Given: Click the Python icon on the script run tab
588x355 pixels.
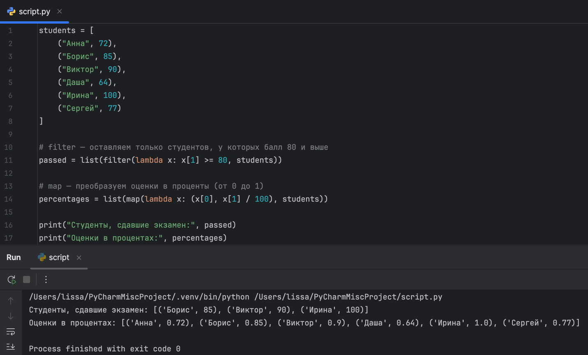Looking at the screenshot, I should [42, 258].
